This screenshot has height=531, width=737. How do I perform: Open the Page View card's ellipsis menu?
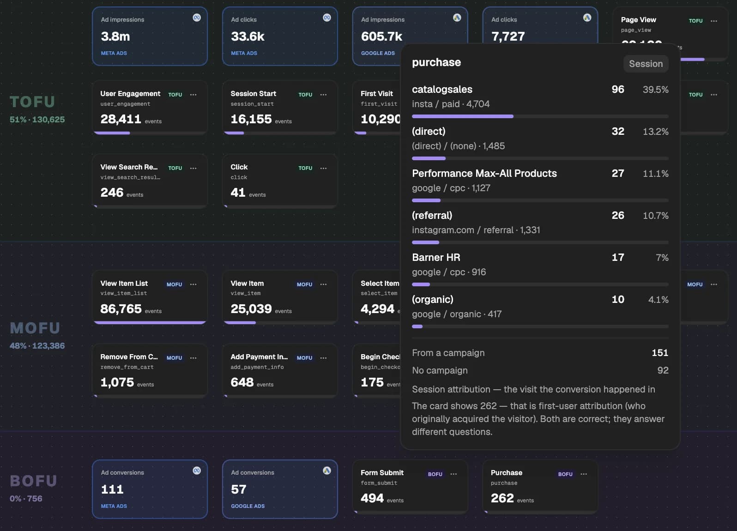pos(714,21)
